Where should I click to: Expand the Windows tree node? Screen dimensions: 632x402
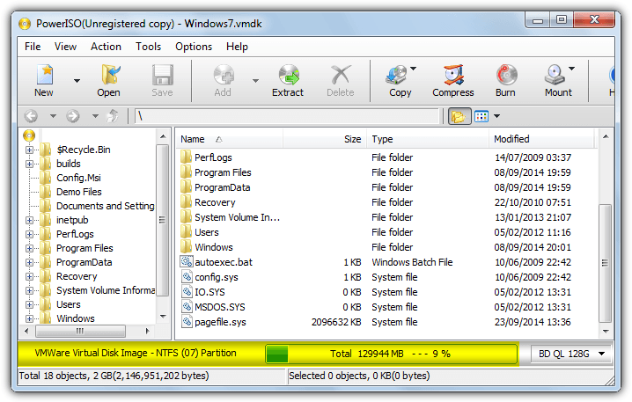pos(29,318)
